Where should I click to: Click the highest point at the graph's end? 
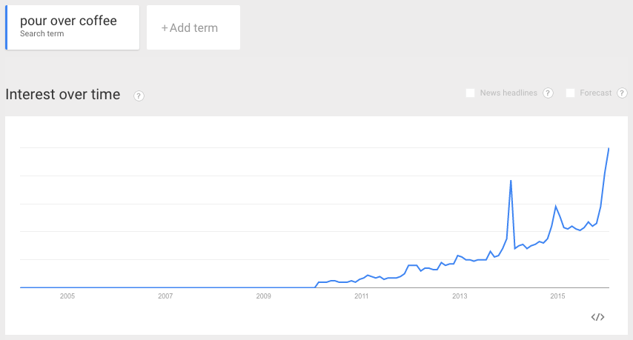coord(609,148)
